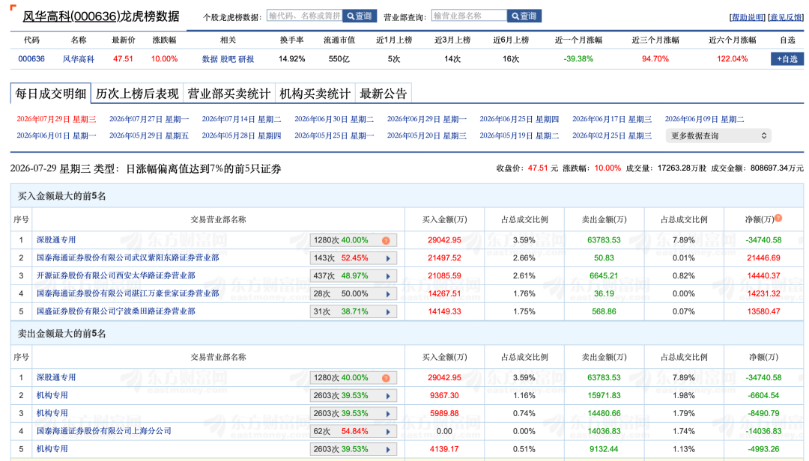The height and width of the screenshot is (461, 809).
Task: Focus the stock code search input
Action: tap(305, 16)
